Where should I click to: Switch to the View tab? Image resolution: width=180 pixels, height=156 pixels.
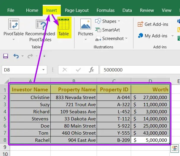(x=167, y=10)
